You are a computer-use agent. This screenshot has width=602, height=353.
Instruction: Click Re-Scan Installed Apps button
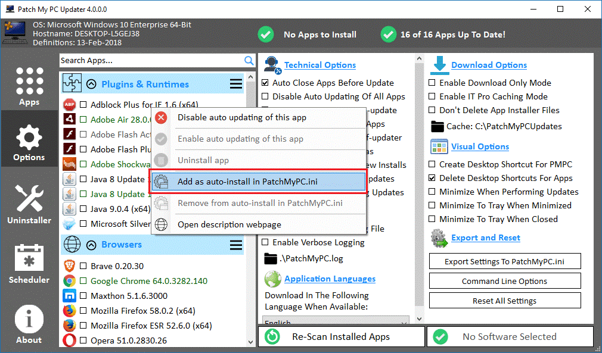point(342,336)
